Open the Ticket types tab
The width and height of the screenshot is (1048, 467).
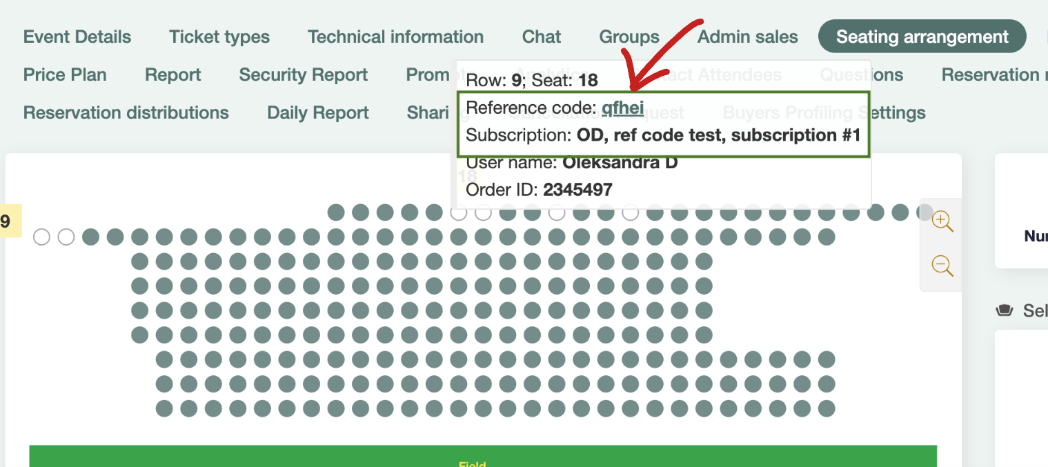(x=219, y=37)
